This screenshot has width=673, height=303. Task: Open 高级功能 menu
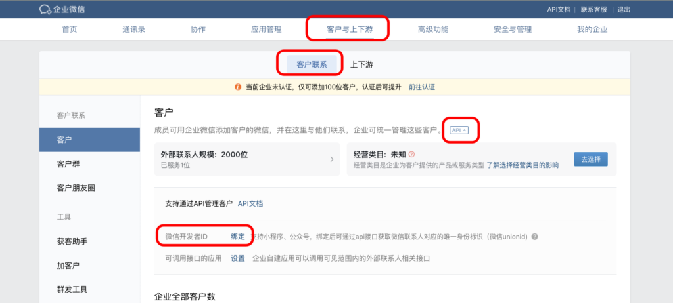433,30
